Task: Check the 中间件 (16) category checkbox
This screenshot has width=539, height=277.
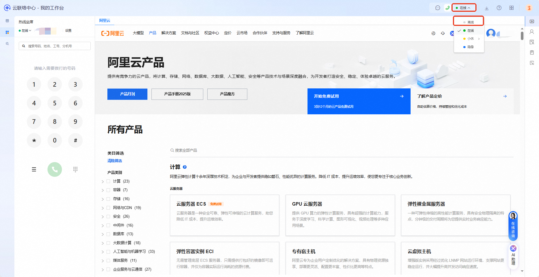Action: coord(108,225)
